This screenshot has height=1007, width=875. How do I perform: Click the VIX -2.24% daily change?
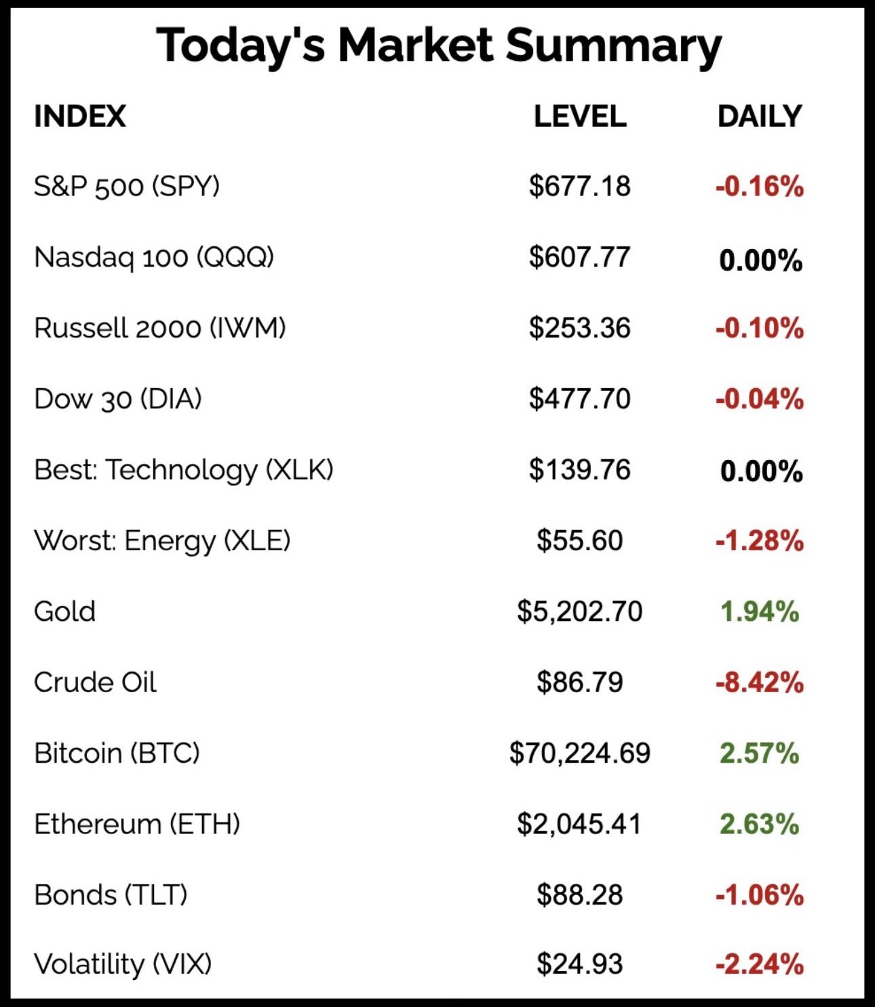tap(760, 964)
